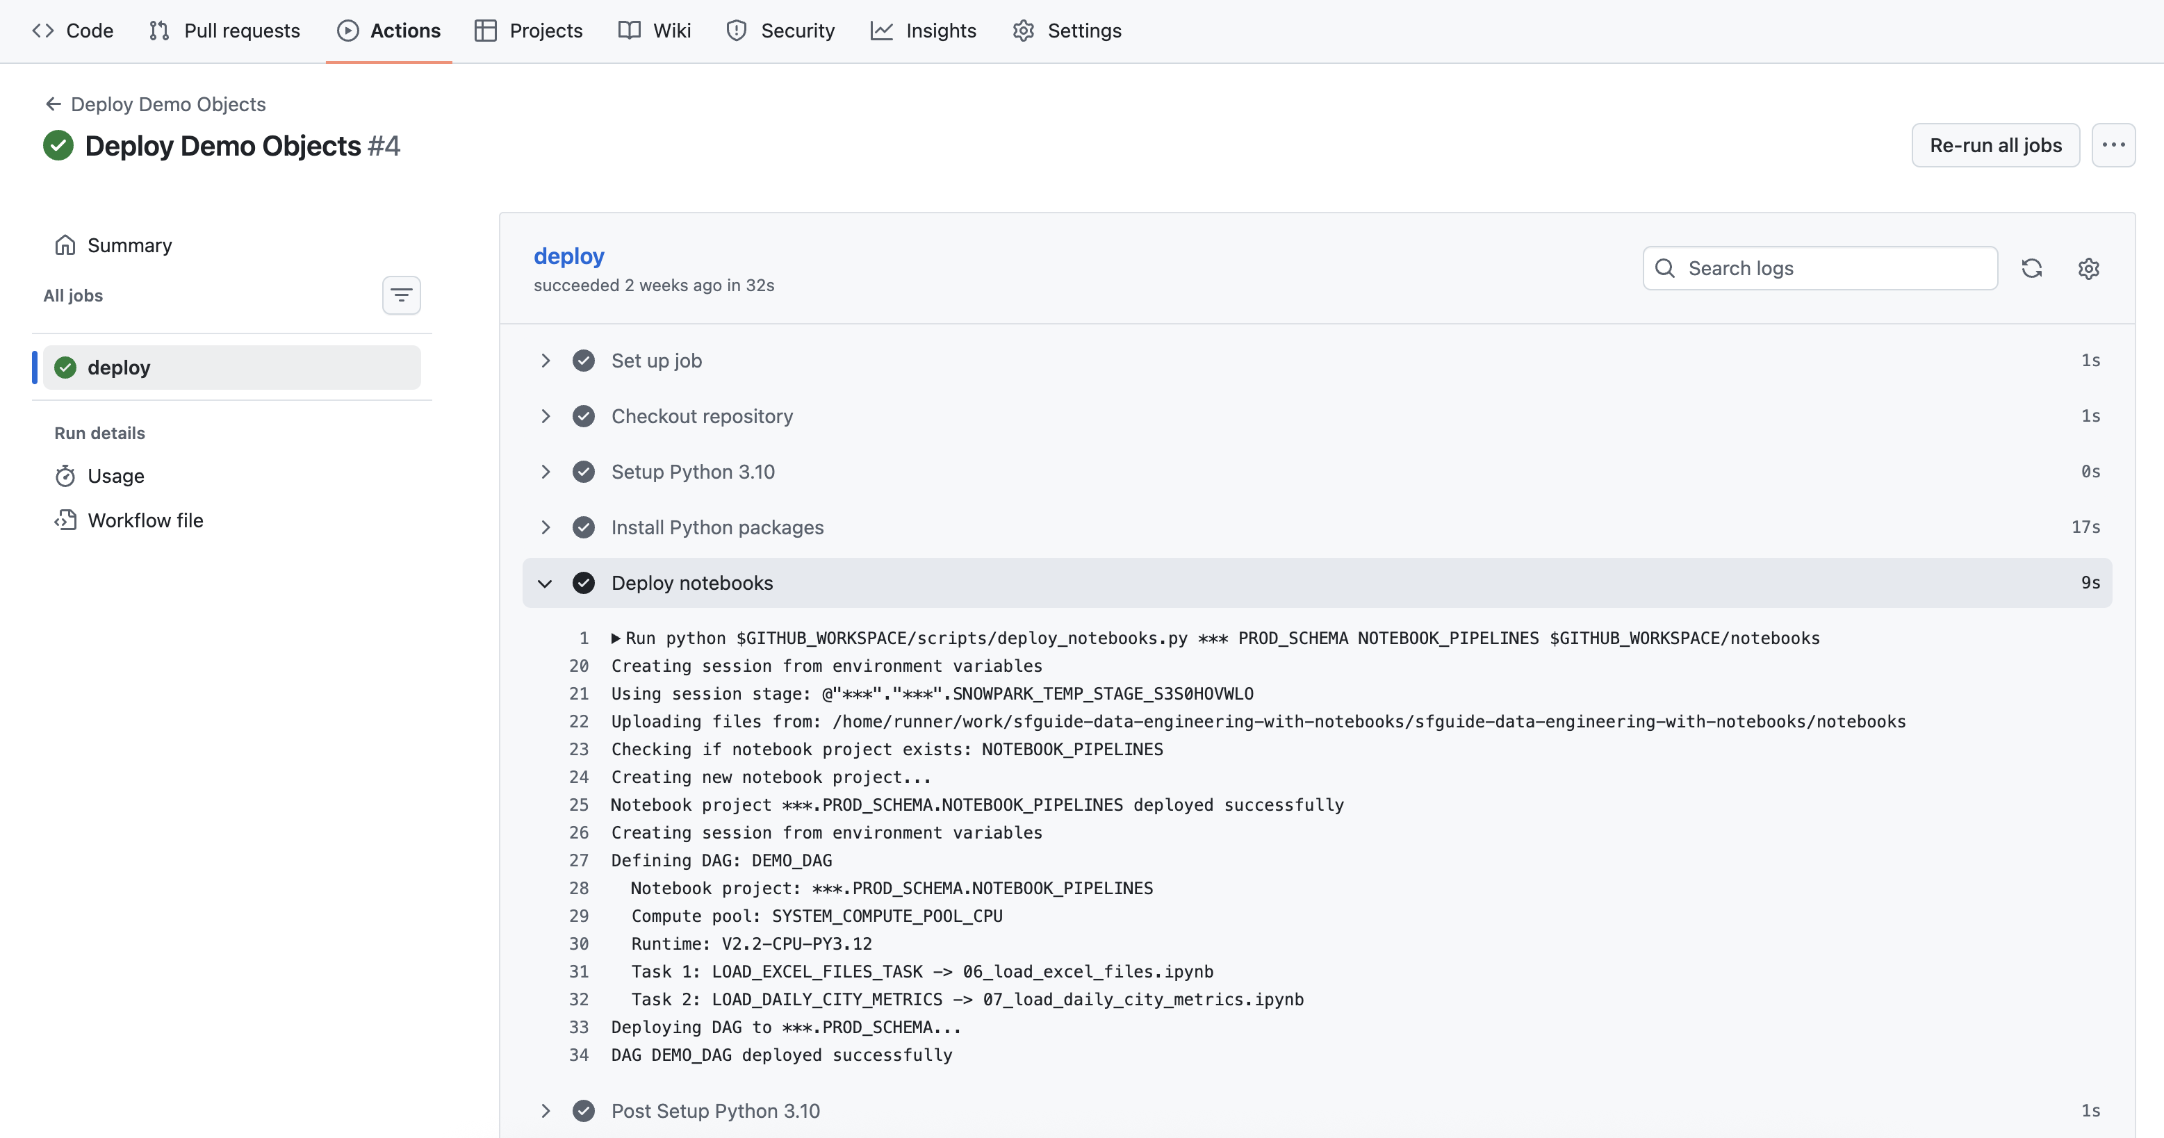Select the deploy job in sidebar

[232, 367]
